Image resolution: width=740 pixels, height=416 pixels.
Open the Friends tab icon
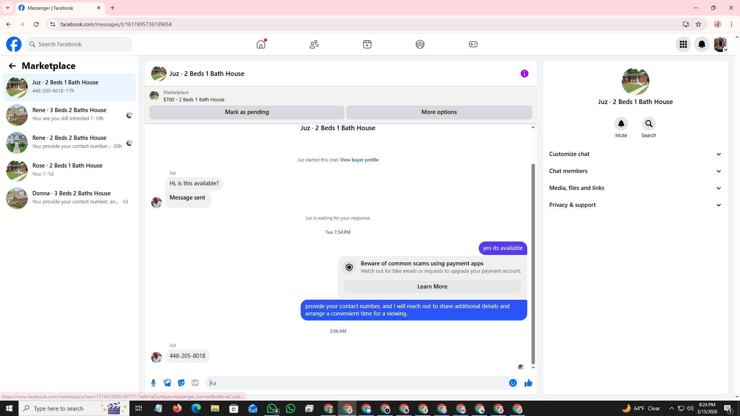click(x=314, y=44)
